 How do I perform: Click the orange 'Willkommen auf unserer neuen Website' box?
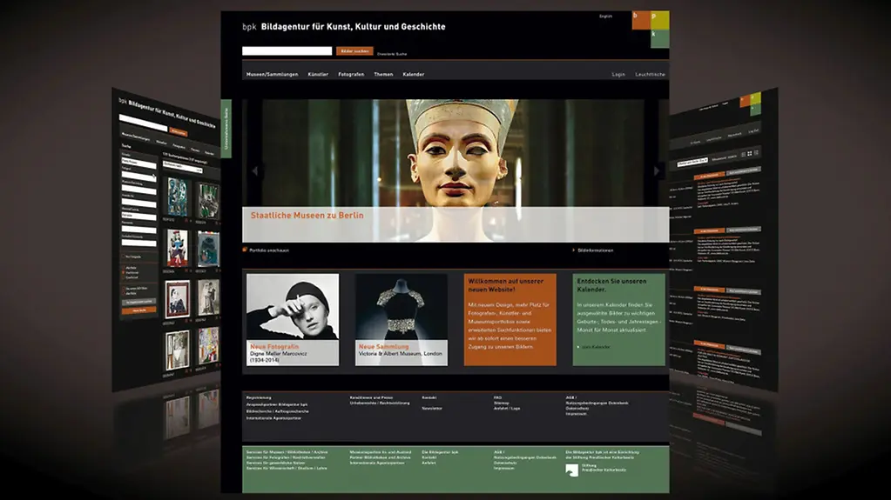[x=510, y=319]
